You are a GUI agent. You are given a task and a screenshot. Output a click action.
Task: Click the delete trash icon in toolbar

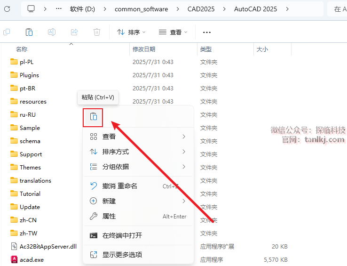(97, 32)
